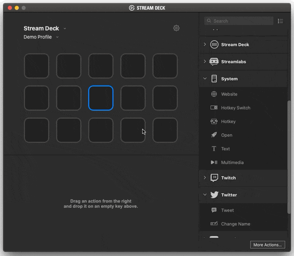Select the highlighted blue key slot

click(101, 98)
